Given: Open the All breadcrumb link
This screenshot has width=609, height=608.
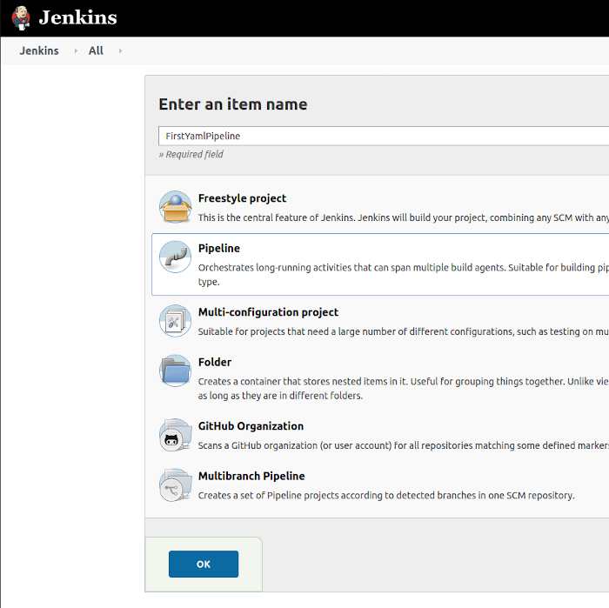Looking at the screenshot, I should 96,50.
